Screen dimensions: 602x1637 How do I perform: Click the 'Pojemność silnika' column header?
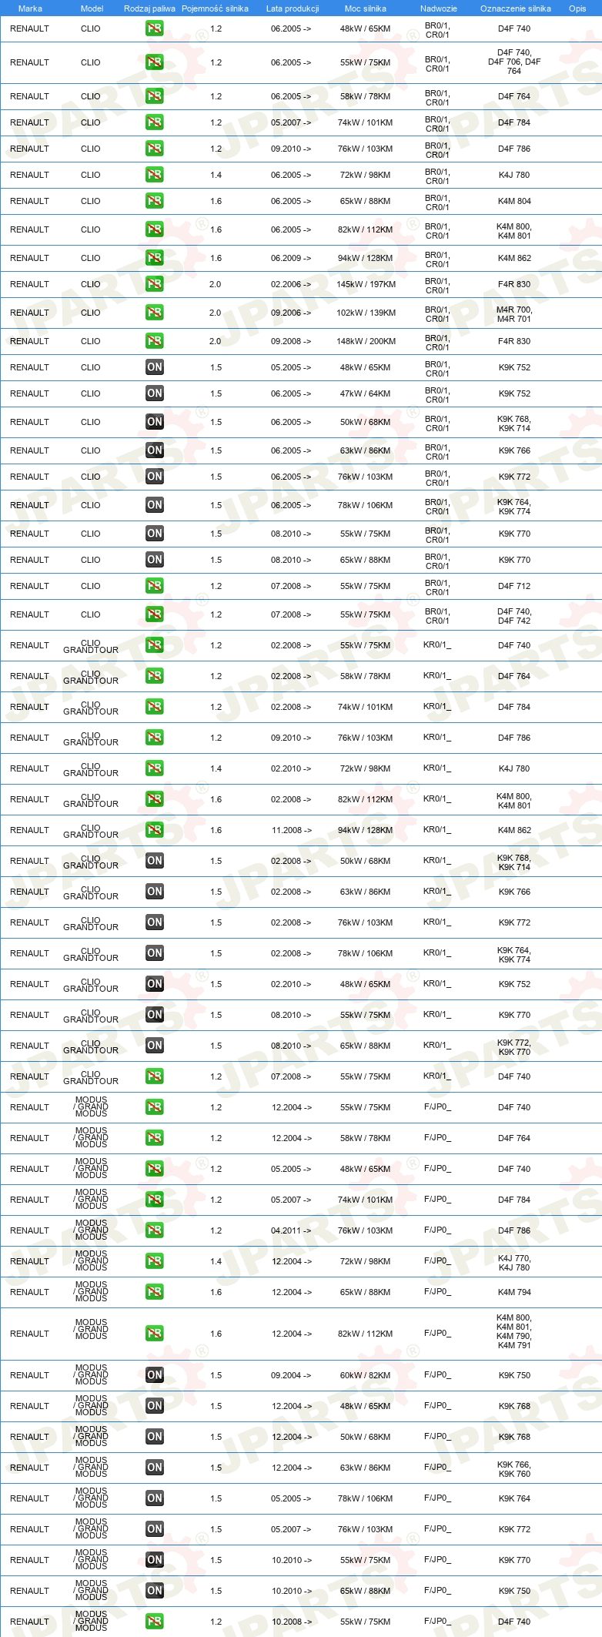click(215, 8)
